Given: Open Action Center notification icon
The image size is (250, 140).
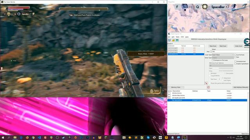Looking at the screenshot, I should [x=246, y=138].
